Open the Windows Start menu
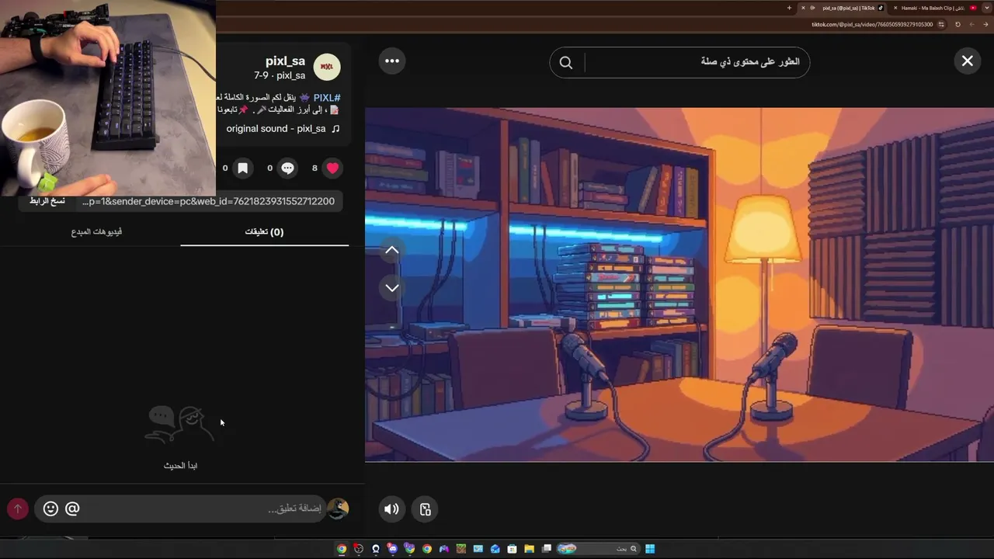The image size is (994, 559). tap(650, 549)
